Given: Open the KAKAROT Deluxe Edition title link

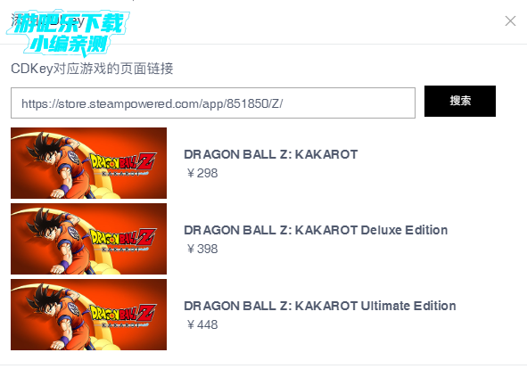Looking at the screenshot, I should click(316, 230).
